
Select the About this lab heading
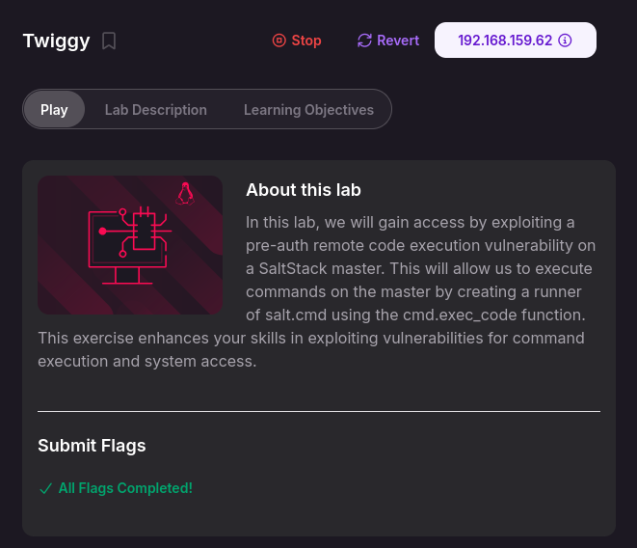click(304, 190)
